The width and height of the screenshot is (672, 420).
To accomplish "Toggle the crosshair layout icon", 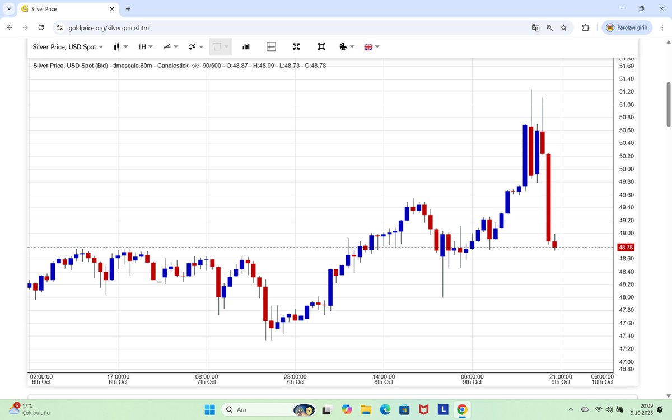I will [271, 47].
